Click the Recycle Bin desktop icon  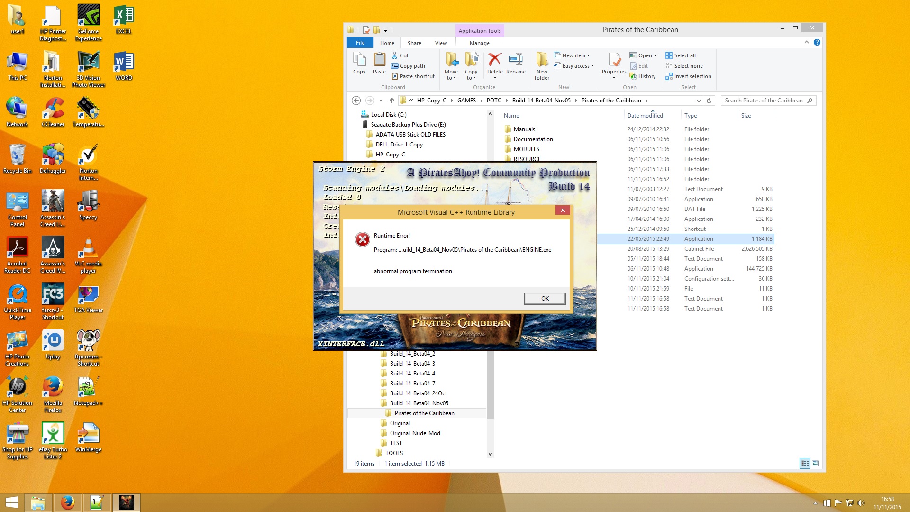pyautogui.click(x=18, y=158)
